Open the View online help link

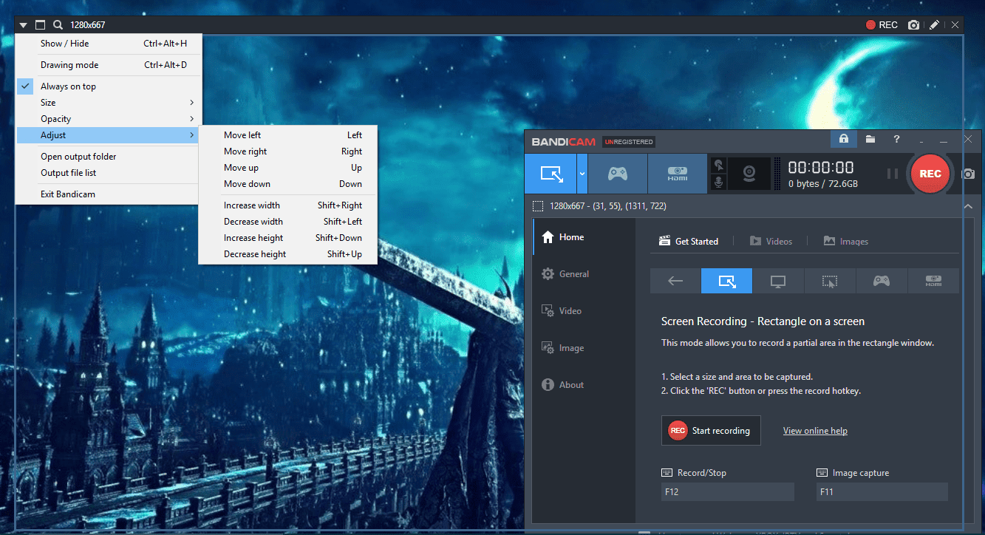[x=815, y=431]
